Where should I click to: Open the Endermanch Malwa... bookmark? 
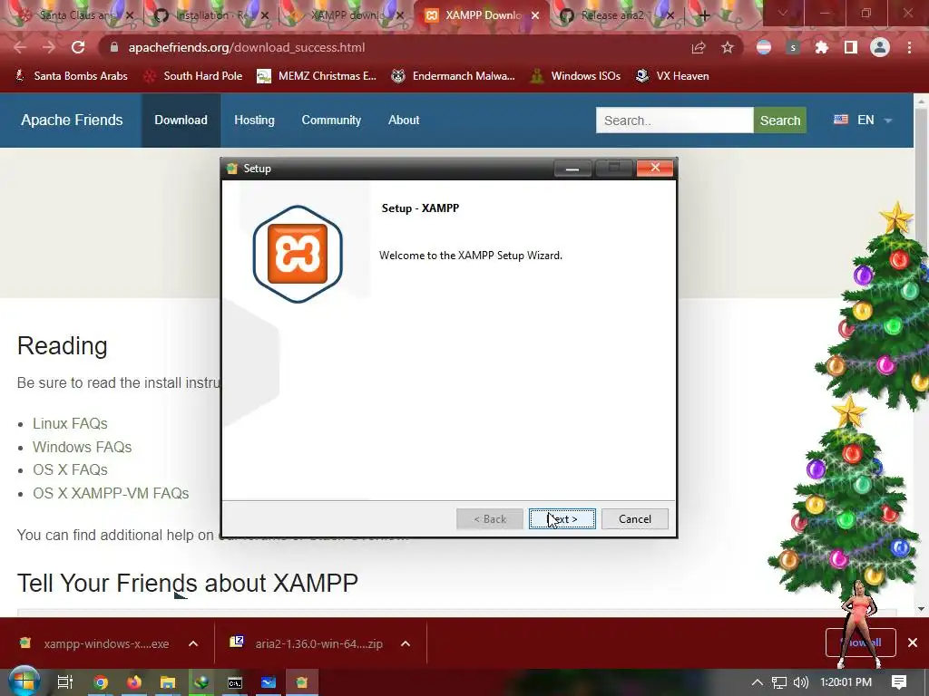pyautogui.click(x=454, y=76)
